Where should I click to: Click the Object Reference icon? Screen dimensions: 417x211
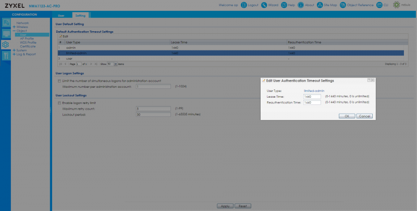(343, 5)
